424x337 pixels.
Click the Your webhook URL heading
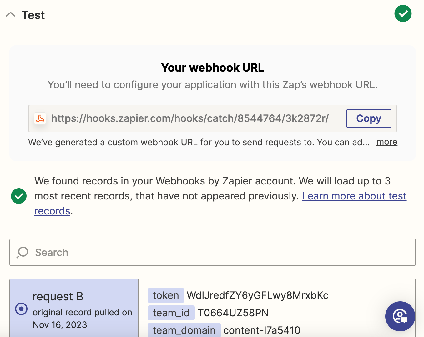213,68
